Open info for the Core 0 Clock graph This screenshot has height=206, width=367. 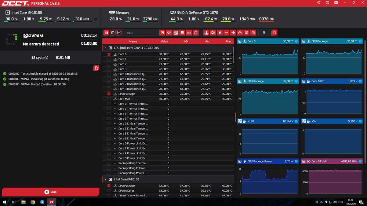pyautogui.click(x=360, y=161)
